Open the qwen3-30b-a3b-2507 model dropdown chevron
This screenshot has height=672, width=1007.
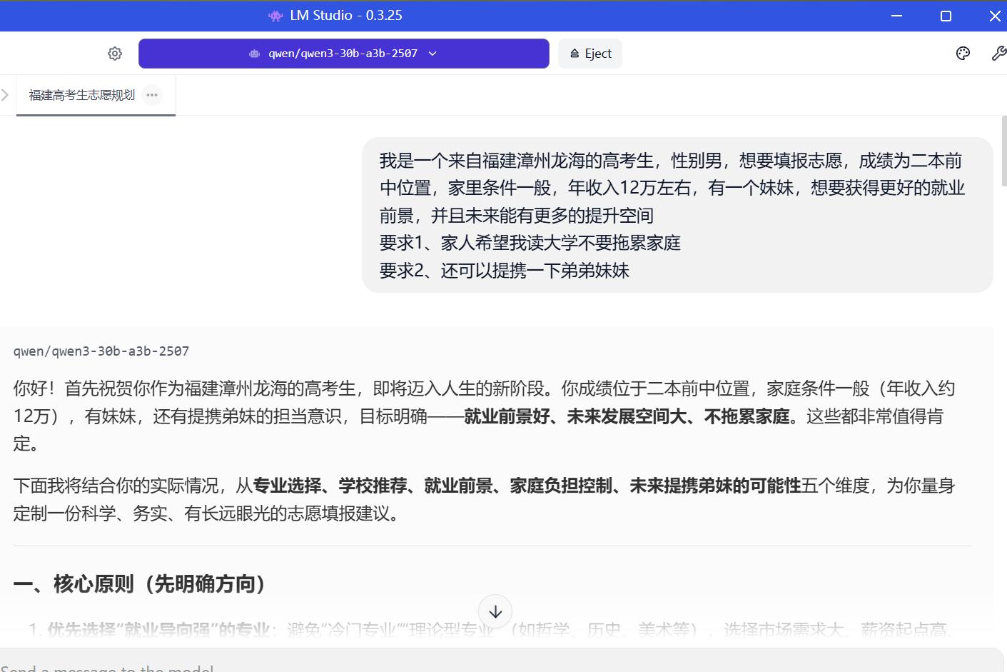pos(432,54)
